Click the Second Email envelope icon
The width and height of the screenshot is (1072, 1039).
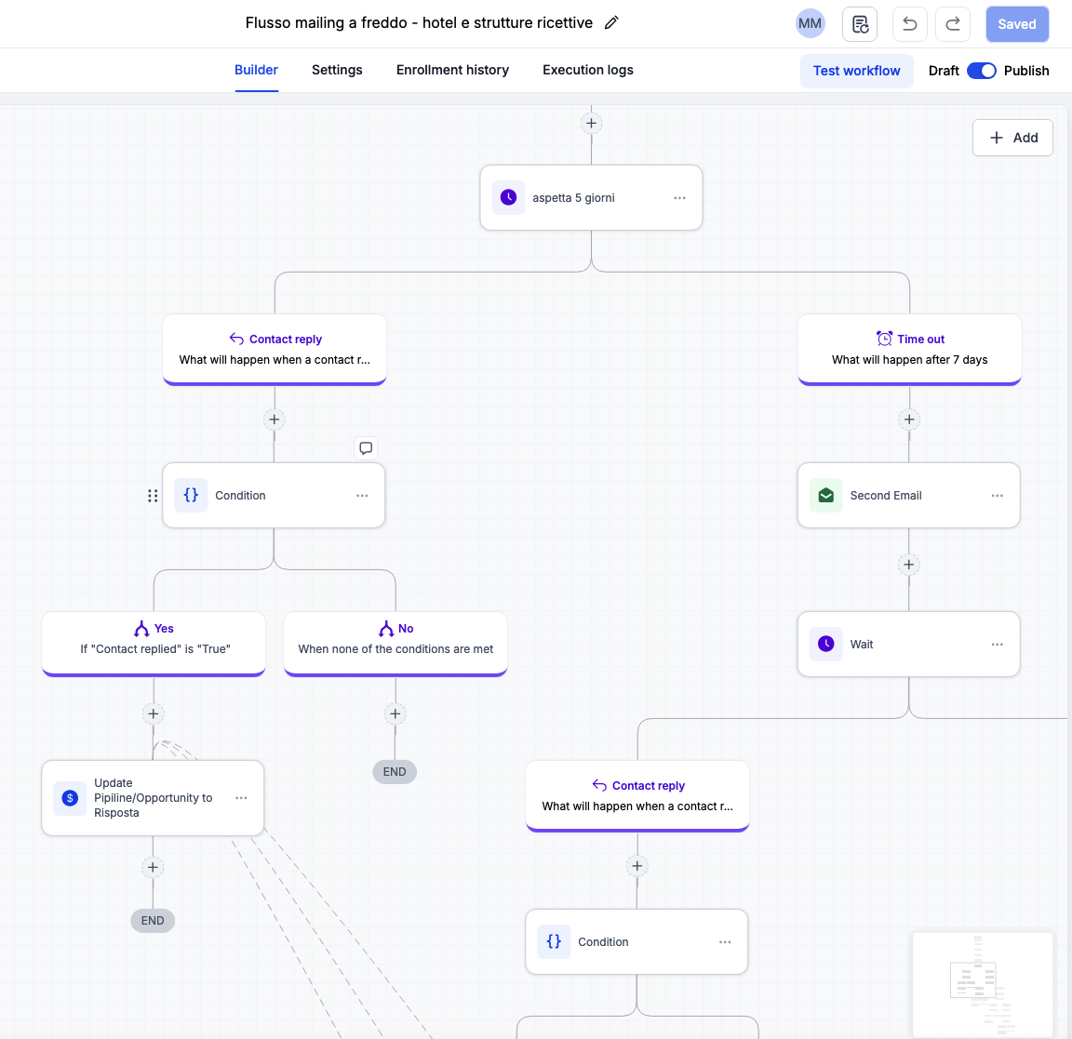coord(826,495)
